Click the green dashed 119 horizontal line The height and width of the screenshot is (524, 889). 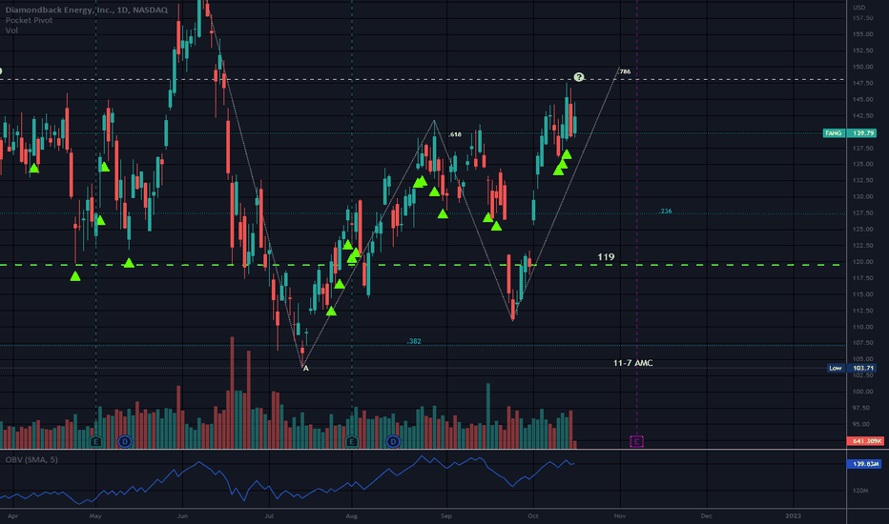pyautogui.click(x=420, y=265)
